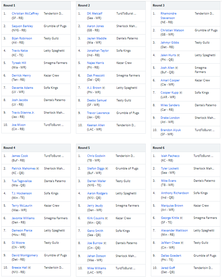Click the keeper icon beside Ja'Marr Chase
This screenshot has width=222, height=277.
tap(182, 243)
